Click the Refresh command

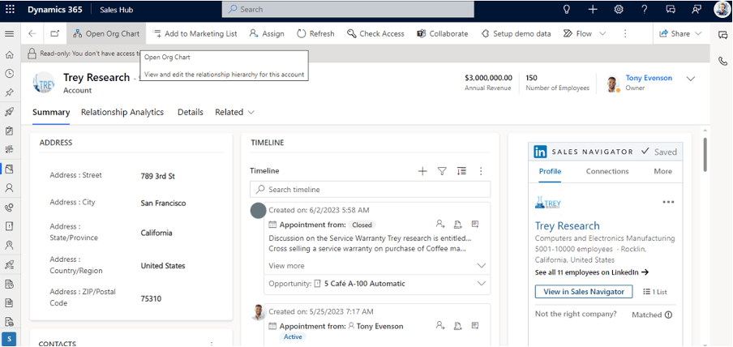pyautogui.click(x=315, y=34)
